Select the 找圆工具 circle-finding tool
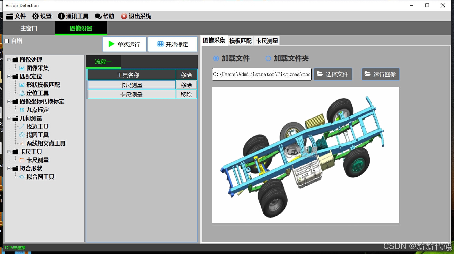 (37, 135)
